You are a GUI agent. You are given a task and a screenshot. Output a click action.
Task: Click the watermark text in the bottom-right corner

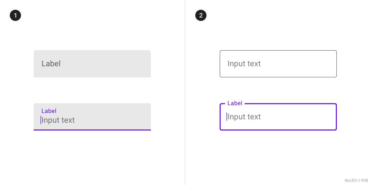coord(356,180)
